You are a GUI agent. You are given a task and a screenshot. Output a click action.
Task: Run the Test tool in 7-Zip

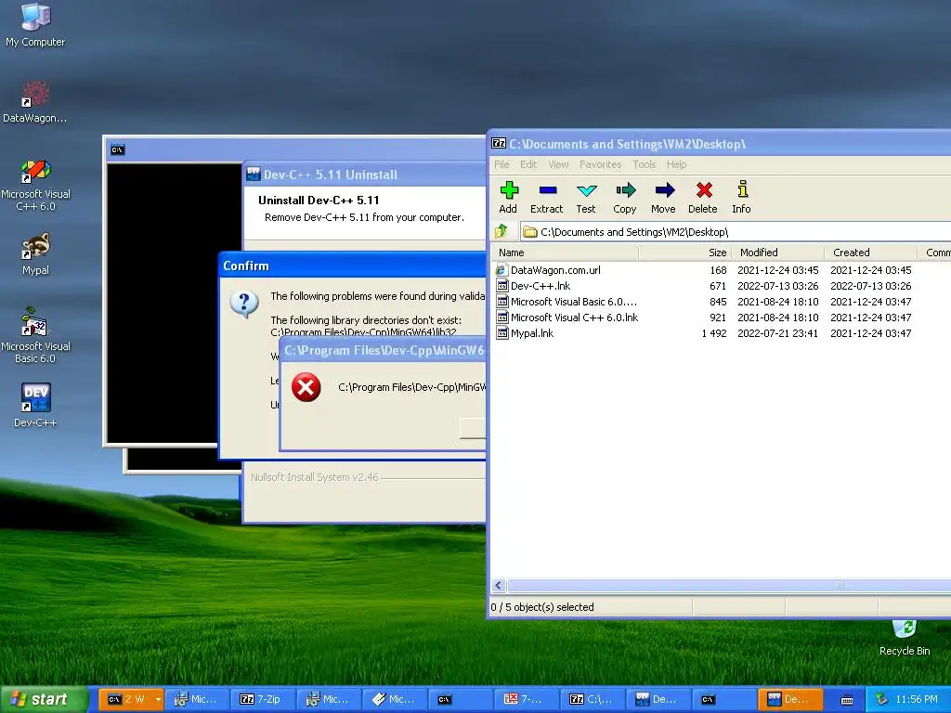coord(586,198)
